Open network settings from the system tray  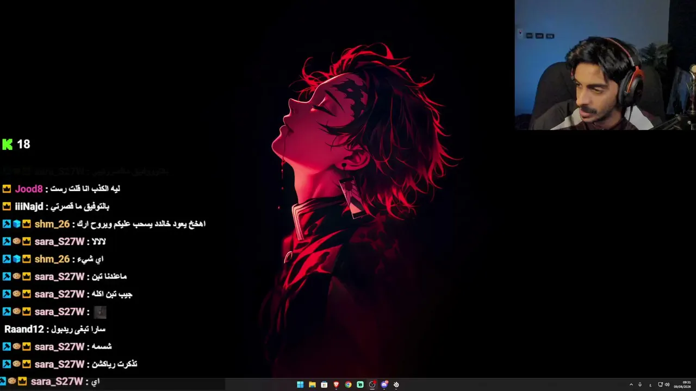click(661, 384)
